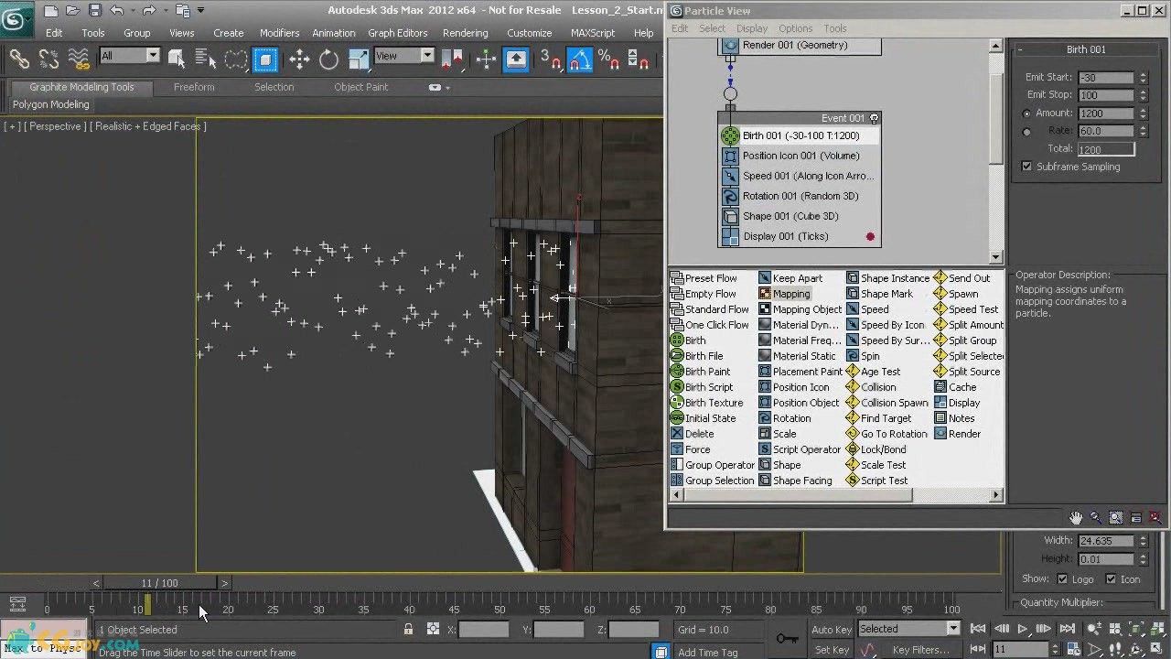The width and height of the screenshot is (1171, 659).
Task: Open Key Filters dialog button
Action: [x=920, y=649]
